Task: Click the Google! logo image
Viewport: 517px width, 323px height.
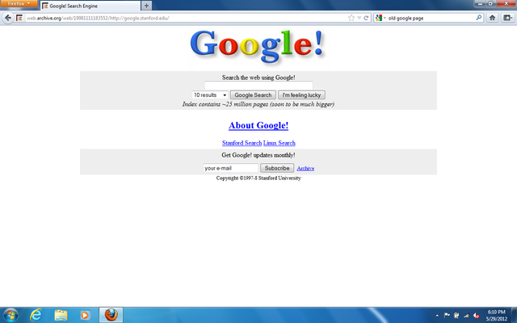Action: [x=258, y=46]
